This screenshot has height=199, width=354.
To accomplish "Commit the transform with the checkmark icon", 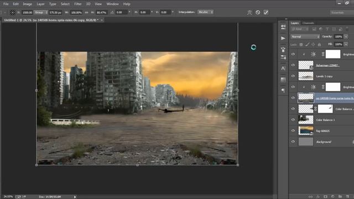I will point(266,12).
